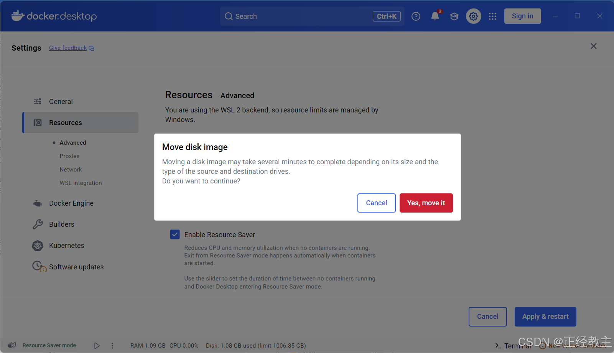
Task: Click the Cancel button next to Apply & restart
Action: tap(488, 317)
